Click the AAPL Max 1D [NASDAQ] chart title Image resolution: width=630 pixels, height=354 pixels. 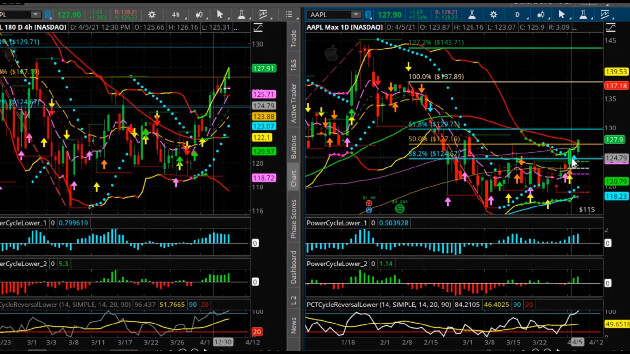(345, 27)
